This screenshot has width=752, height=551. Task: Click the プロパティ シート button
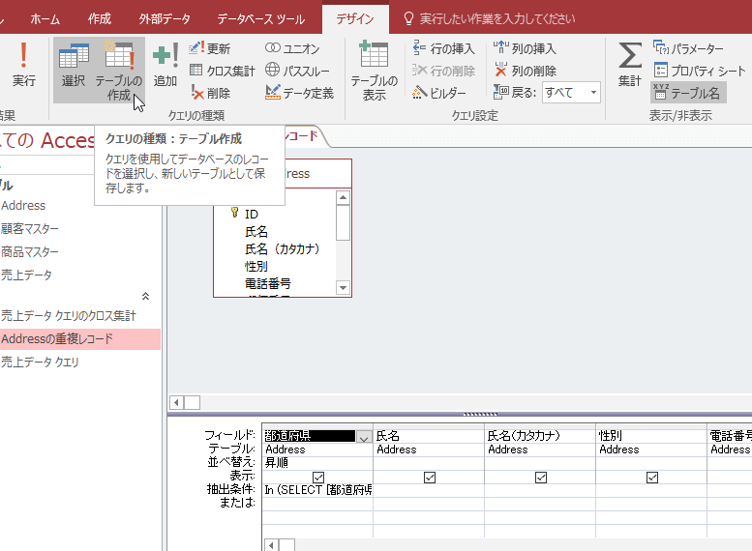click(700, 71)
